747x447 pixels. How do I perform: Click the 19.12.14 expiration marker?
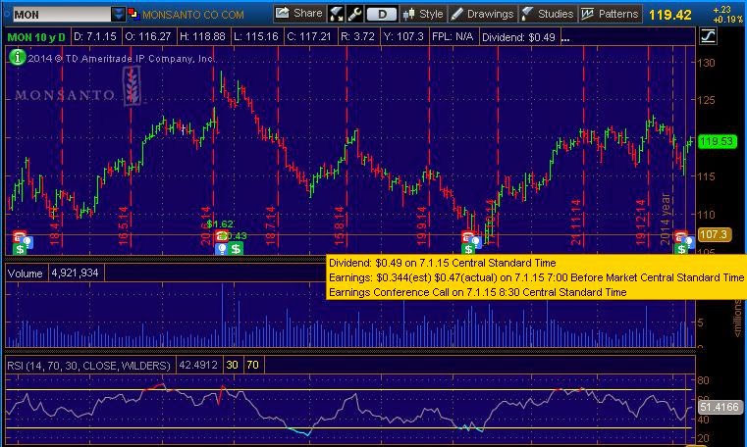tap(641, 223)
